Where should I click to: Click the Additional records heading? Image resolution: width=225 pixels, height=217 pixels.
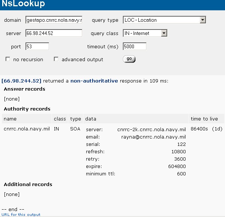click(x=28, y=184)
